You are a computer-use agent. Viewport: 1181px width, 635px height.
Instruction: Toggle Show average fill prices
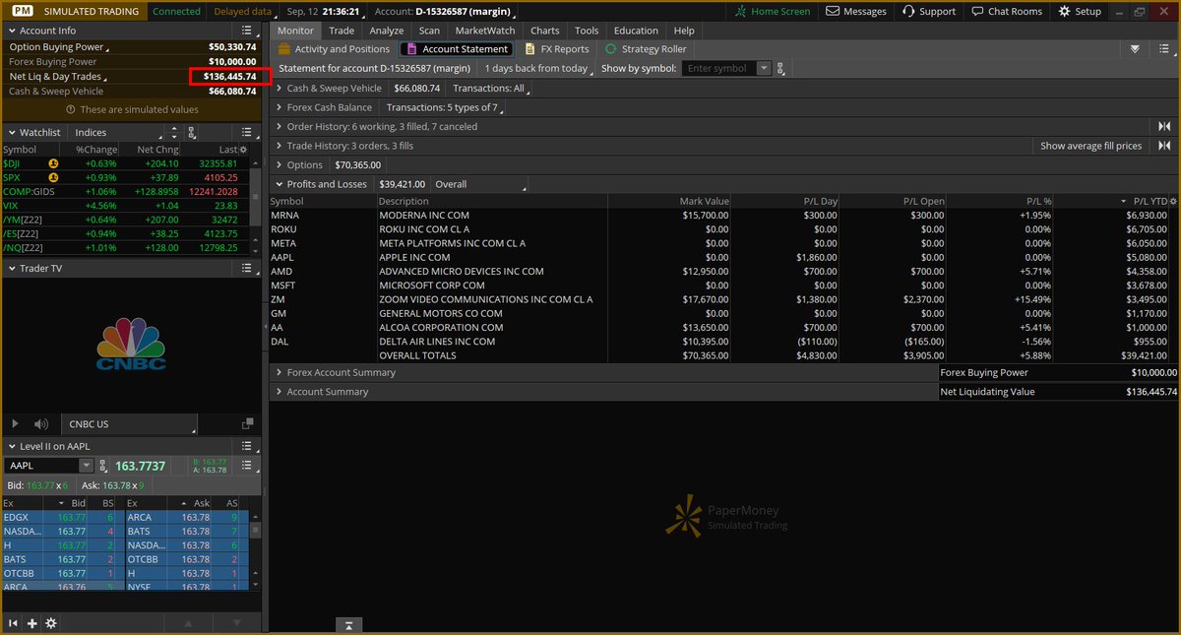(1090, 146)
